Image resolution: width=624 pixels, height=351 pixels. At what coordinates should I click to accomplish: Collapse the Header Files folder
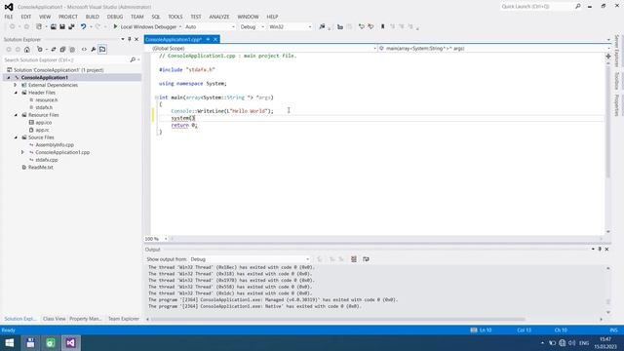point(16,93)
